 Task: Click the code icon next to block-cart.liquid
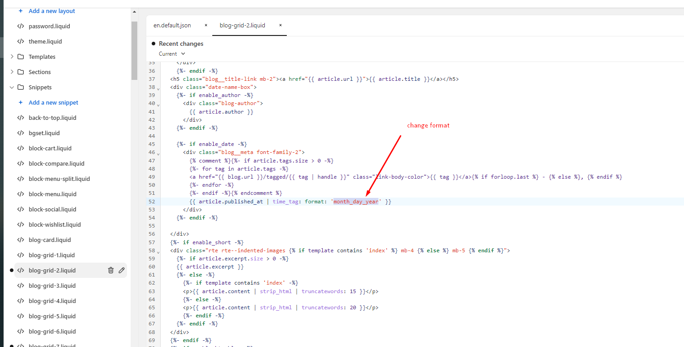tap(21, 148)
